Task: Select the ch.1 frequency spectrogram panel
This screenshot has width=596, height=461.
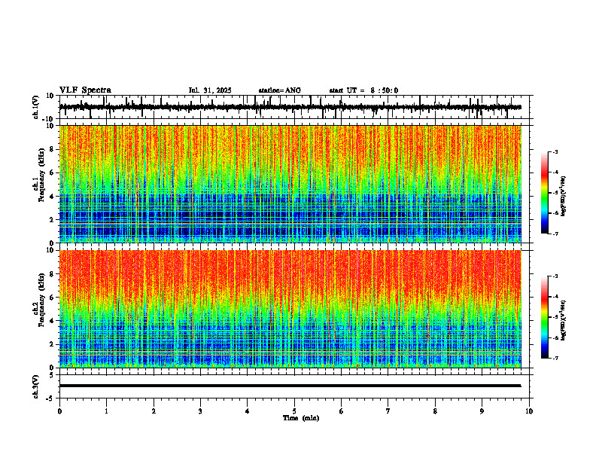Action: coord(296,184)
